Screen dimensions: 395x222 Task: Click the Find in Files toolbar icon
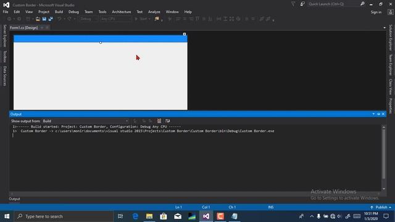(x=157, y=19)
